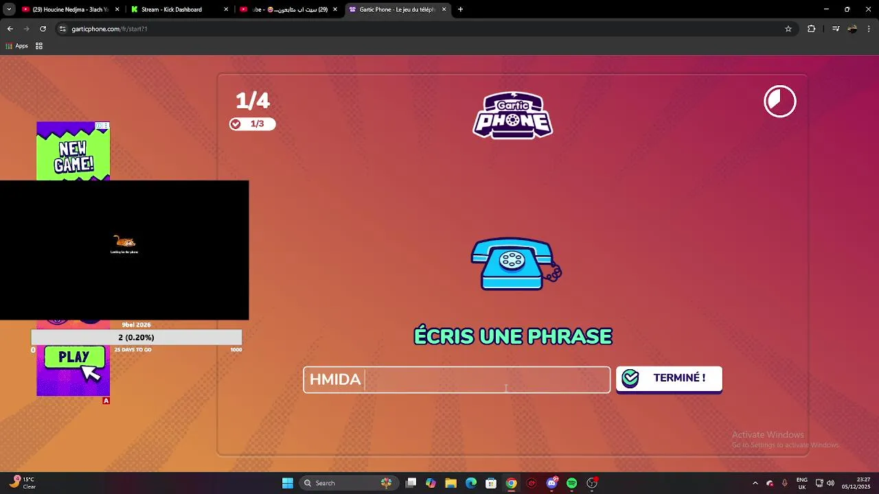Click the blue telephone illustration
This screenshot has width=879, height=494.
(516, 264)
